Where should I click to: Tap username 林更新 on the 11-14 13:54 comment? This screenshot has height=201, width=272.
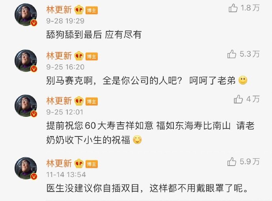(x=59, y=163)
